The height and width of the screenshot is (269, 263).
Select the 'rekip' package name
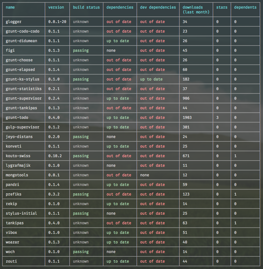11,204
